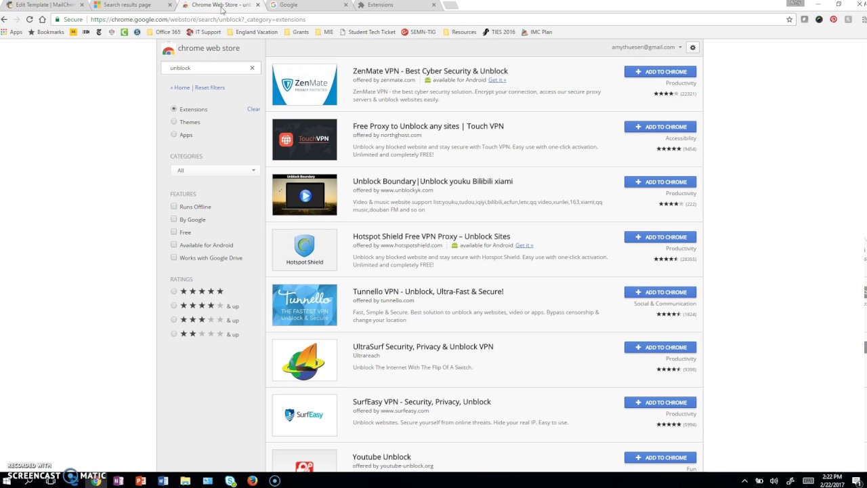The width and height of the screenshot is (867, 488).
Task: Switch to the Google tab
Action: pyautogui.click(x=308, y=5)
